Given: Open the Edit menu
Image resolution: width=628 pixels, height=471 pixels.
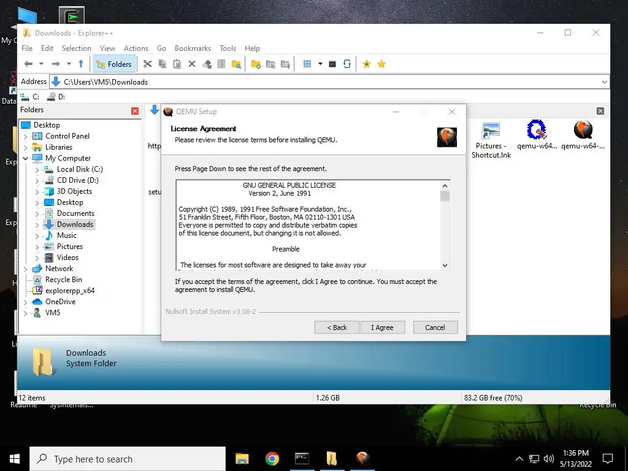Looking at the screenshot, I should pos(47,48).
